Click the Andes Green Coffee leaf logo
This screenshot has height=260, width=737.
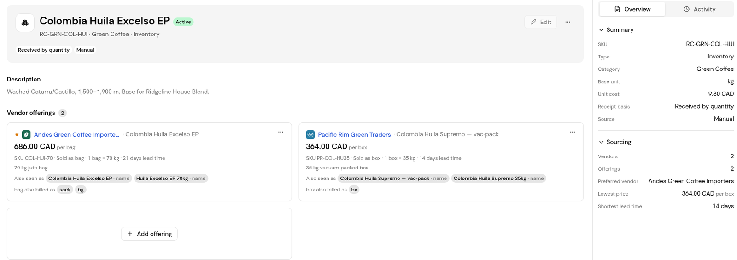coord(26,134)
